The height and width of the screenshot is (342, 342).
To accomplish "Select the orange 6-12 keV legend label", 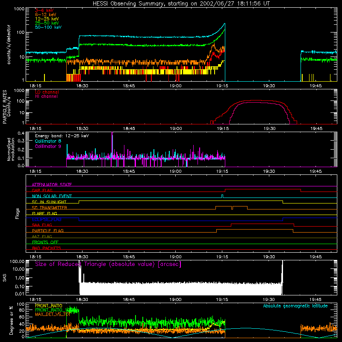I will coord(46,15).
